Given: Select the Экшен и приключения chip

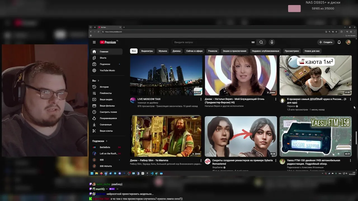Looking at the screenshot, I should point(234,51).
